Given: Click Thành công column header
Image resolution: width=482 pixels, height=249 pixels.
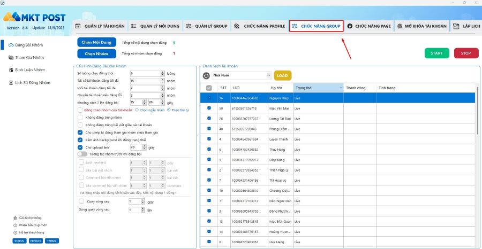Looking at the screenshot, I should [x=360, y=88].
